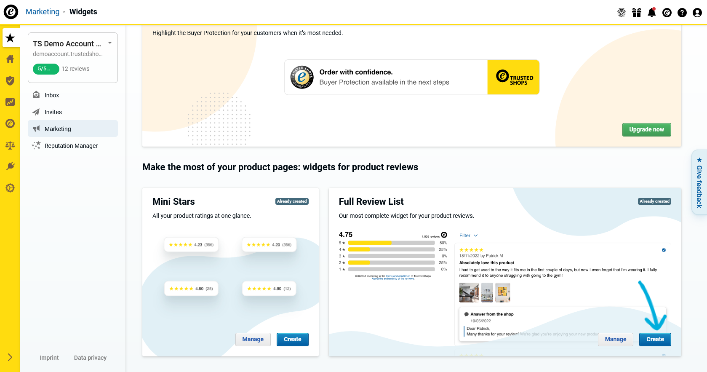This screenshot has height=372, width=707.
Task: Click the Mini Stars card heading
Action: 173,202
